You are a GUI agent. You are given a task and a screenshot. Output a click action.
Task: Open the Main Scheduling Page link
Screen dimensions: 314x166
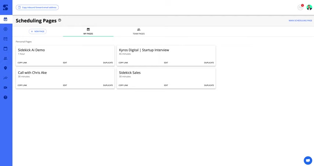point(300,21)
